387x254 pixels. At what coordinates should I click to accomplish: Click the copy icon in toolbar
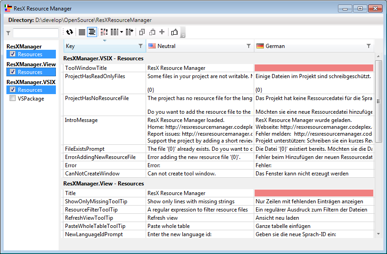tap(142, 32)
